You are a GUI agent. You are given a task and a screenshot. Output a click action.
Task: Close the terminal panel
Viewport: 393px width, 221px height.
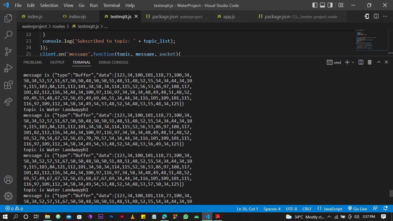[386, 62]
